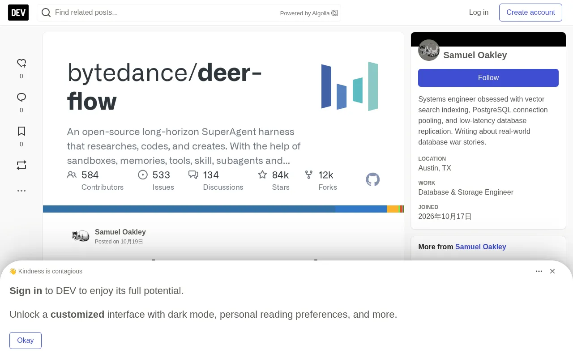Open the banner's three-dot options menu
The height and width of the screenshot is (358, 573).
click(x=539, y=271)
